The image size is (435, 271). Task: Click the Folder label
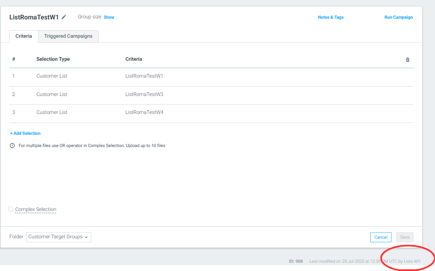click(x=16, y=237)
